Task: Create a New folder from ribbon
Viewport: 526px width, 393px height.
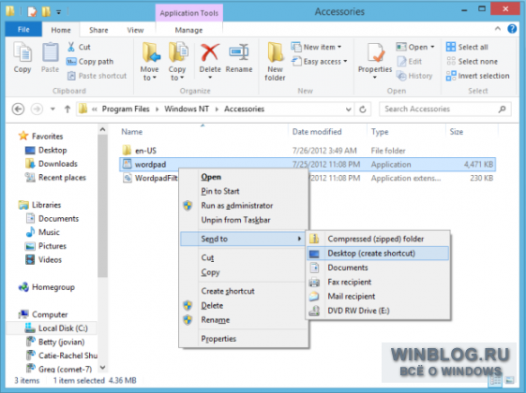Action: 275,62
